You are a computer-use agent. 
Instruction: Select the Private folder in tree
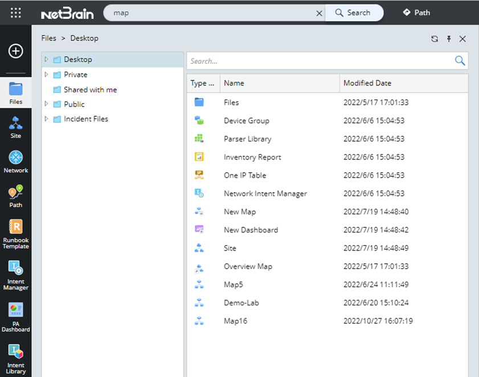[75, 75]
